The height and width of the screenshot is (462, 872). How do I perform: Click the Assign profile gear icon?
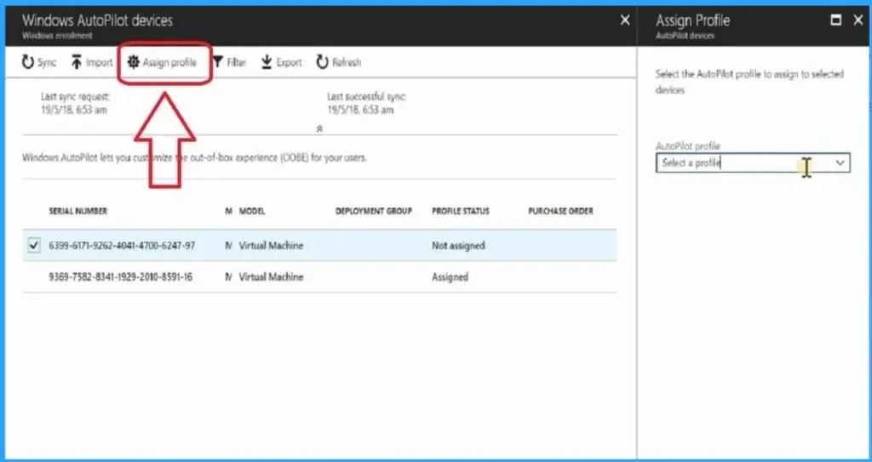[133, 62]
